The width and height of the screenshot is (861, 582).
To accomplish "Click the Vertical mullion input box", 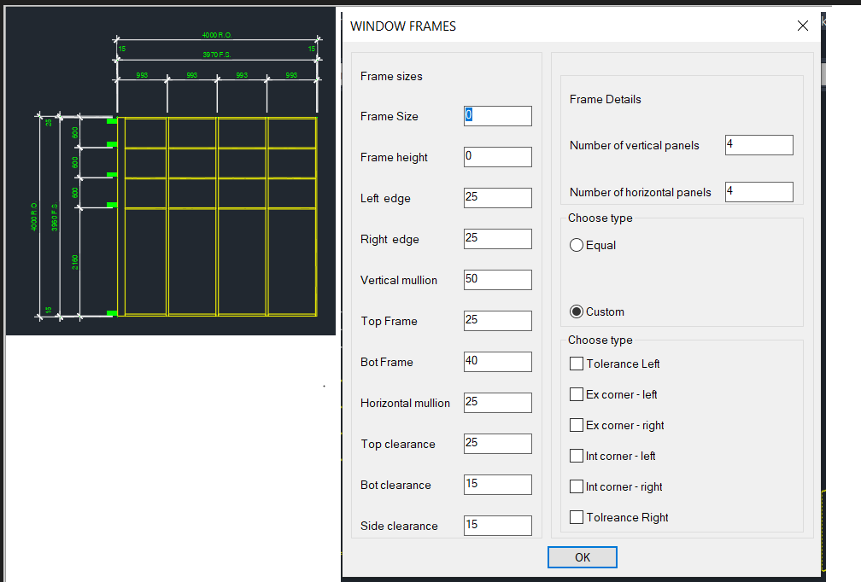I will [x=498, y=280].
